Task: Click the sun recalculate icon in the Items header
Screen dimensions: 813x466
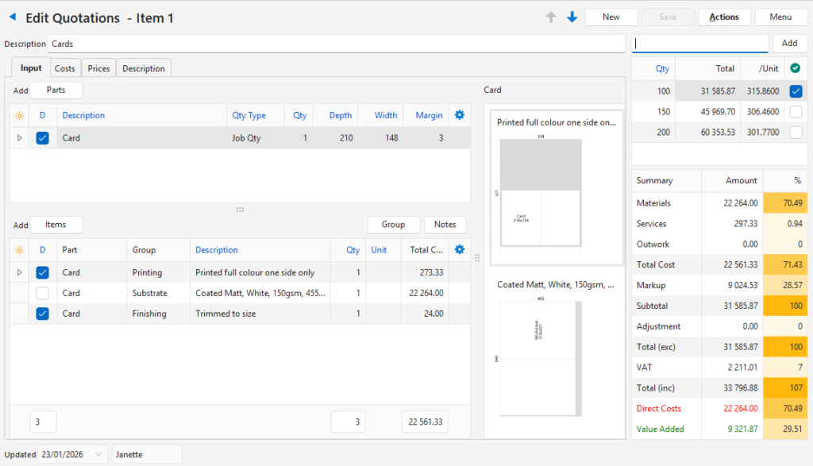Action: [x=20, y=249]
